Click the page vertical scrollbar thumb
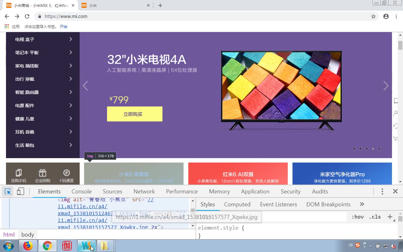This screenshot has width=403, height=252. (400, 45)
